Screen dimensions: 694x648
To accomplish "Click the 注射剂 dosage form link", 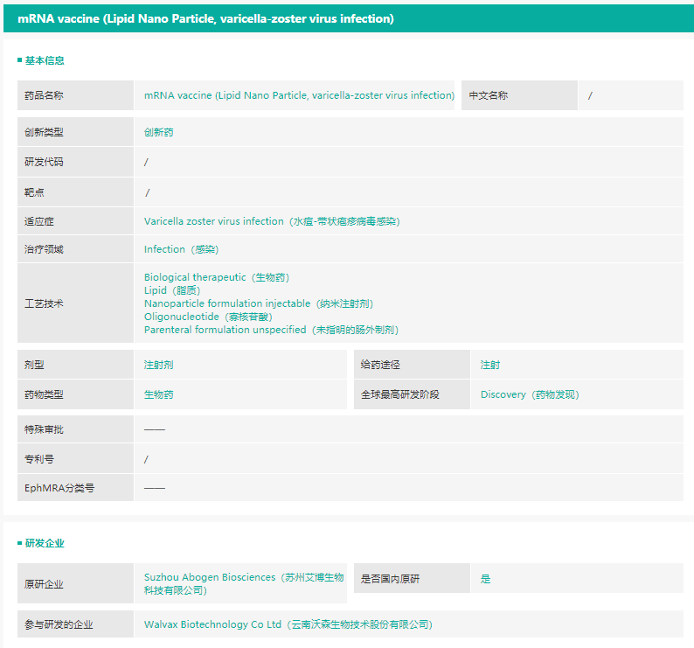I will [159, 365].
